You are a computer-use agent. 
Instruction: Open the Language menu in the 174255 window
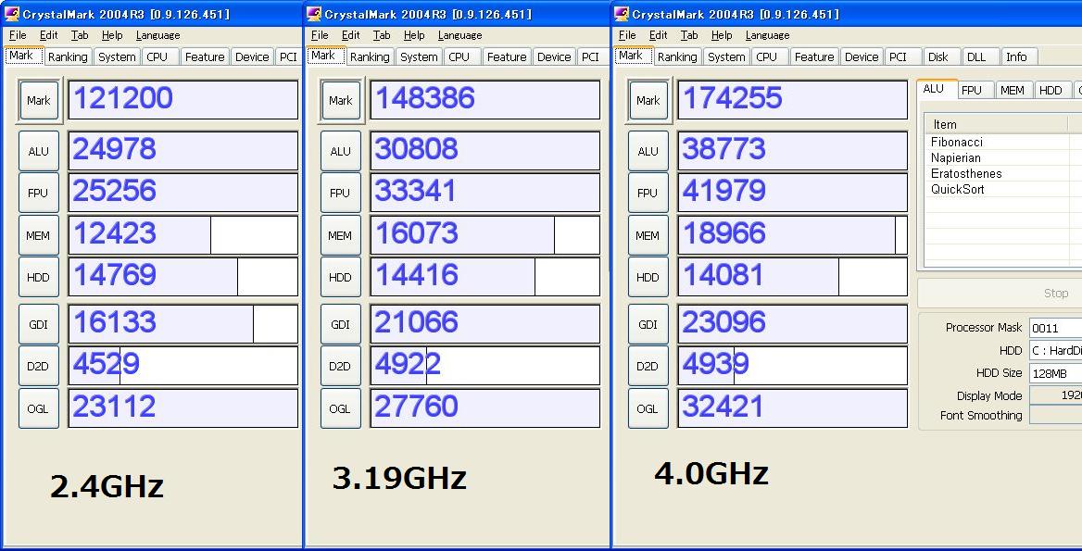coord(767,35)
